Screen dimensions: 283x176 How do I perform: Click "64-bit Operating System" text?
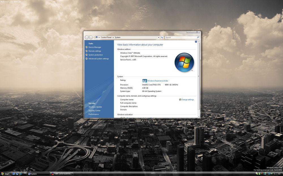point(152,91)
